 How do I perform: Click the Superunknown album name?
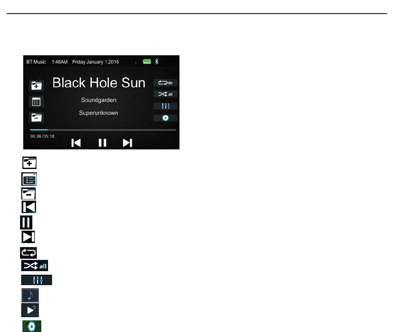99,113
